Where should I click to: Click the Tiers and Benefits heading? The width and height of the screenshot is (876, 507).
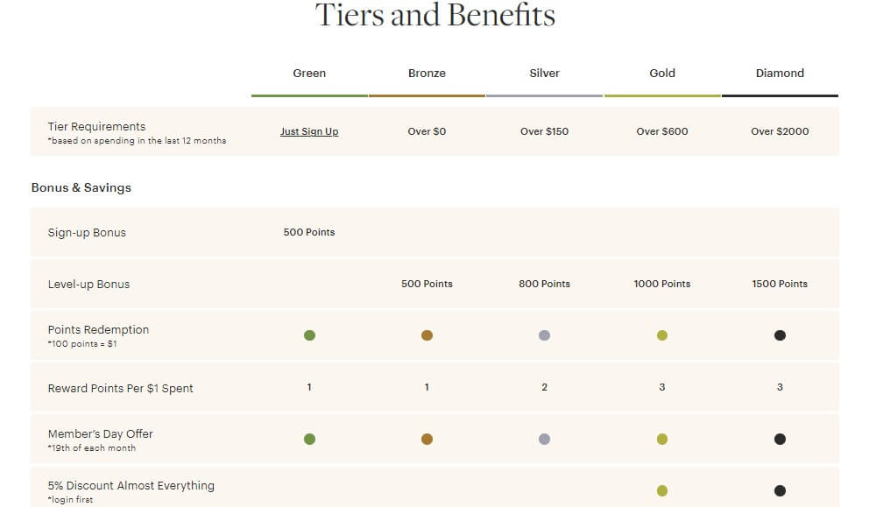coord(435,16)
